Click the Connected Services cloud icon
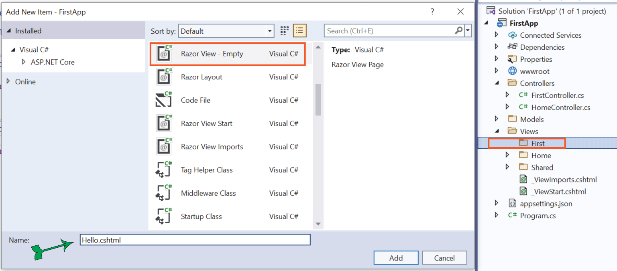Image resolution: width=617 pixels, height=271 pixels. (x=512, y=35)
